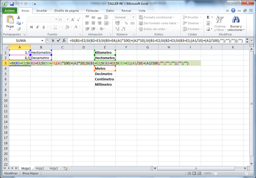This screenshot has height=178, width=256.
Task: Switch to Page Layout view in status bar
Action: (x=194, y=174)
